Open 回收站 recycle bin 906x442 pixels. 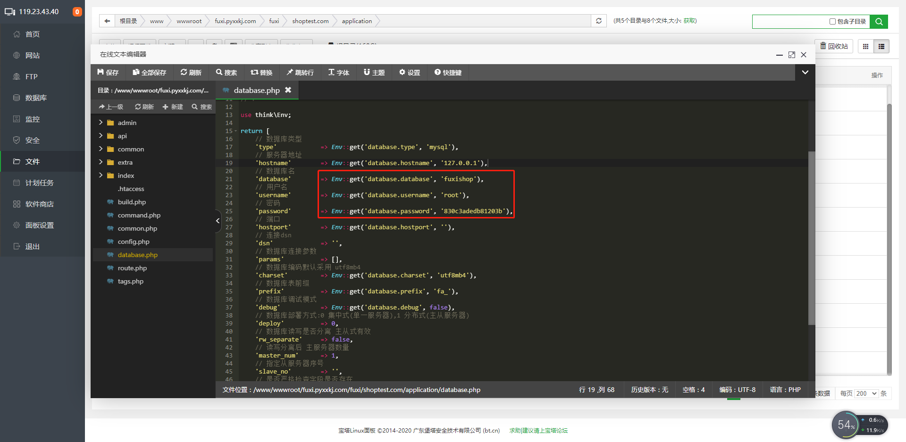pos(834,46)
